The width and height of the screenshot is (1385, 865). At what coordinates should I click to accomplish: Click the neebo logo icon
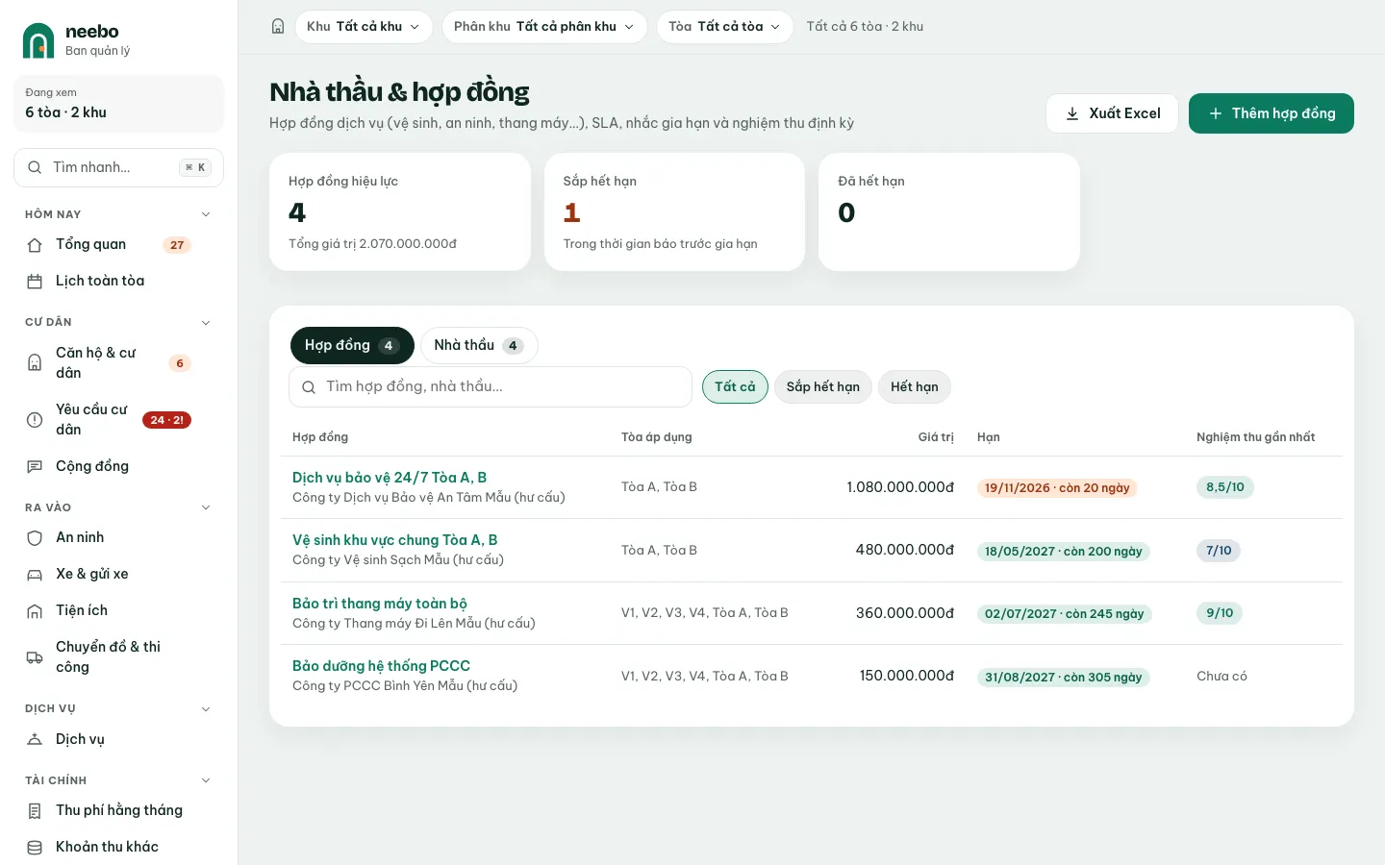point(38,40)
